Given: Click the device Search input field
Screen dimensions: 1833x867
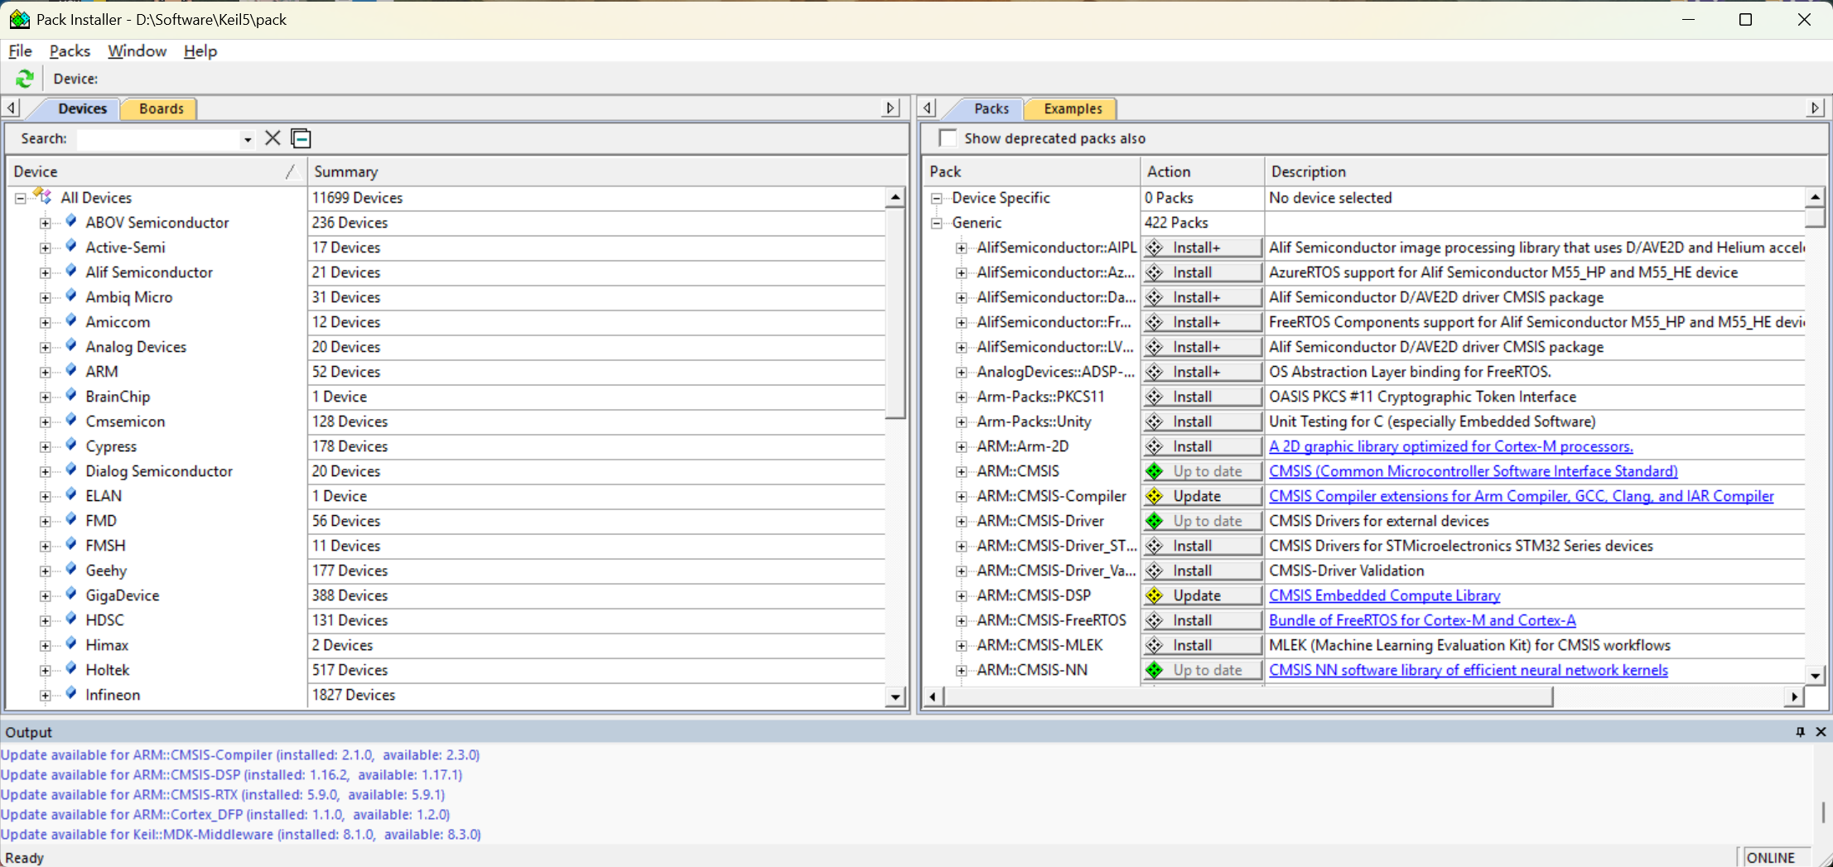Looking at the screenshot, I should pos(159,139).
